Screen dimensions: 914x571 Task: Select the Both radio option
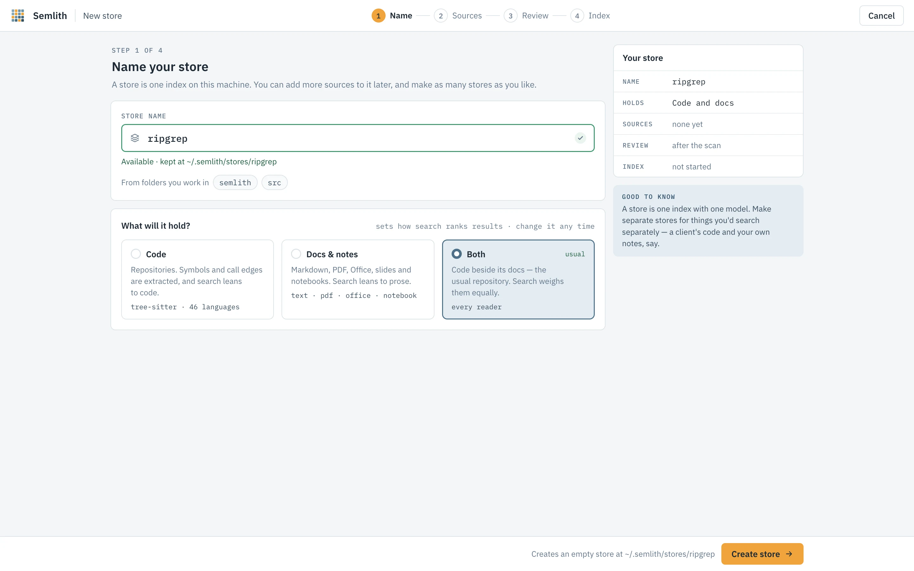click(x=518, y=279)
